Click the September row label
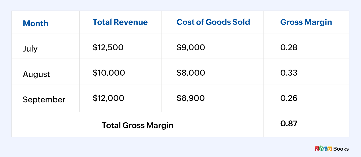 44,99
